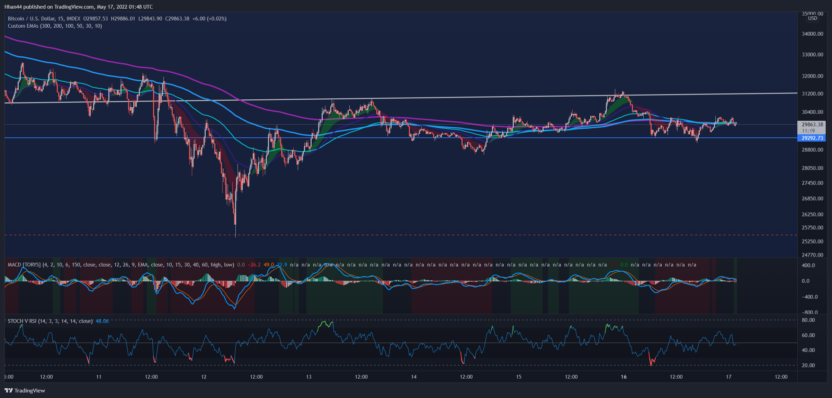Click the low price value L29843.90
832x398 pixels.
tap(150, 19)
